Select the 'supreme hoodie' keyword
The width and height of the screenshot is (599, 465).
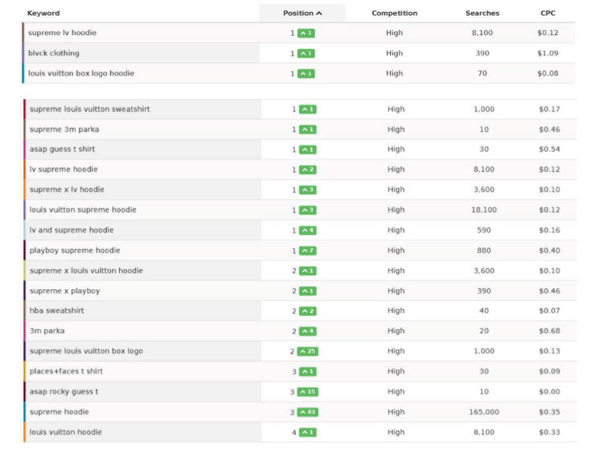(x=59, y=412)
